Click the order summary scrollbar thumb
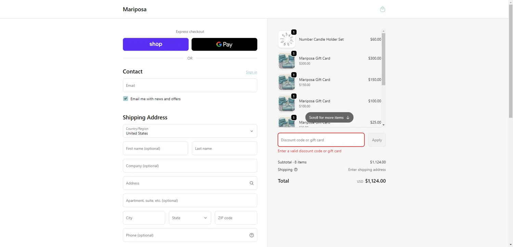Image resolution: width=513 pixels, height=247 pixels. point(383,59)
